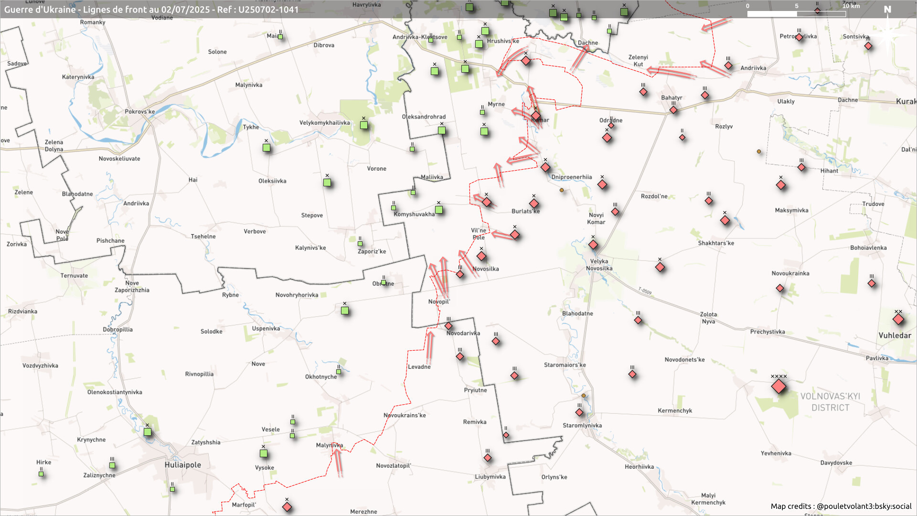This screenshot has width=917, height=516.
Task: Click the Zelenyi Kut village label
Action: click(638, 61)
